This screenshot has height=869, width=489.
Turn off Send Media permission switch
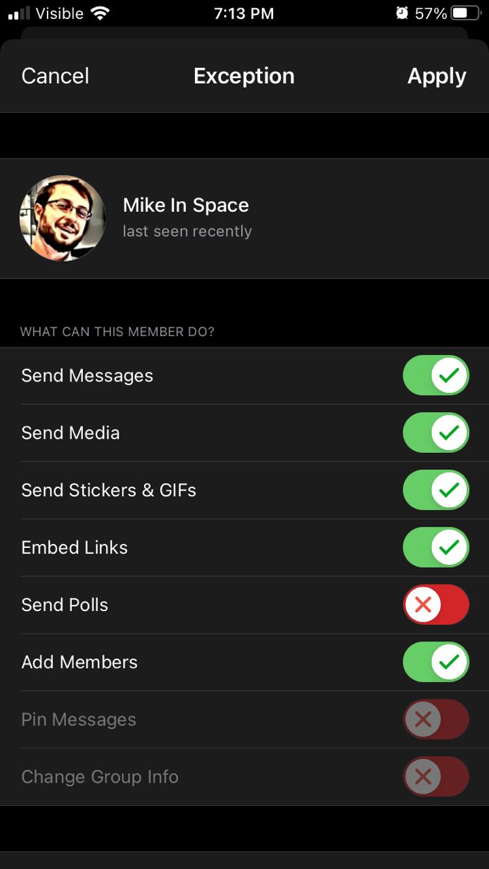[x=436, y=432]
